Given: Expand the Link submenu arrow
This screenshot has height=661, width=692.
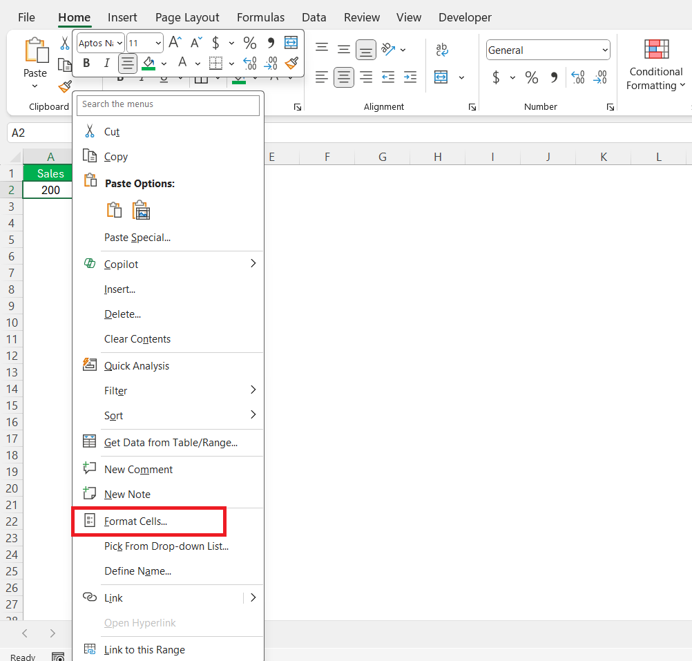Looking at the screenshot, I should tap(253, 597).
